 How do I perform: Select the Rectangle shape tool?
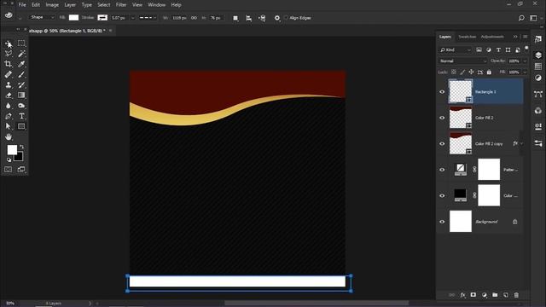[x=21, y=126]
